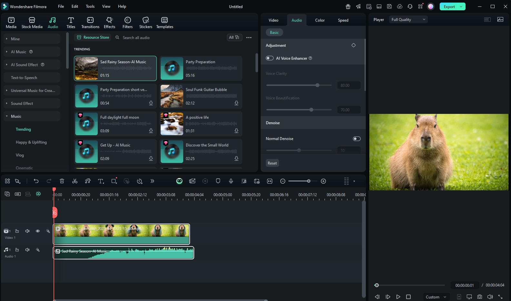
Task: Adjust the Voice Beautification slider handle
Action: [311, 110]
